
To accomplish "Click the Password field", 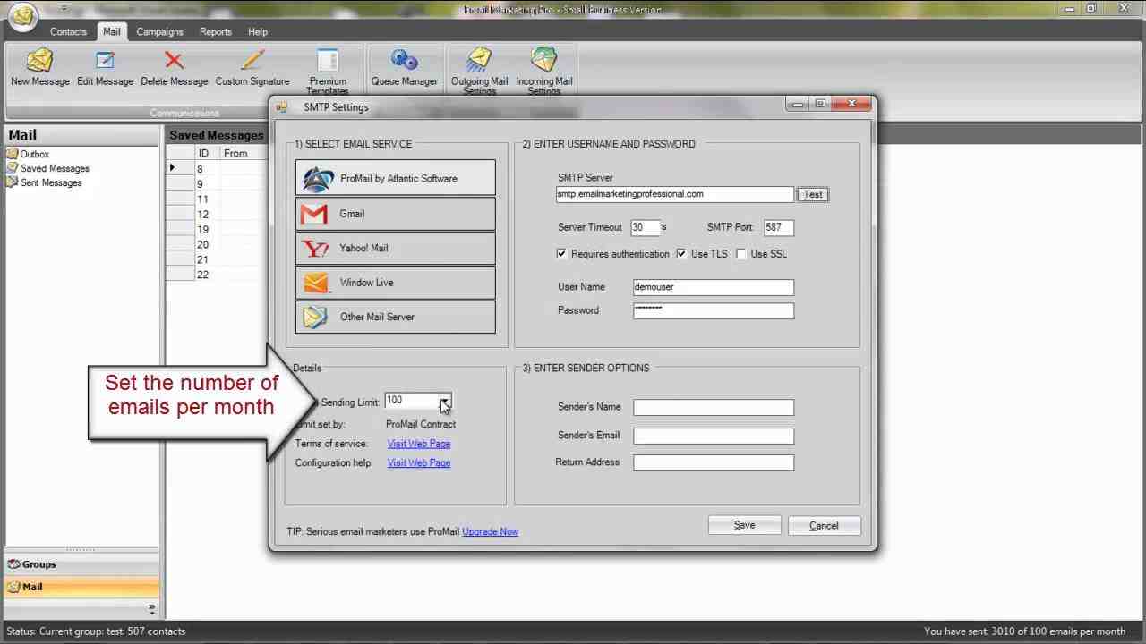I will coord(714,310).
